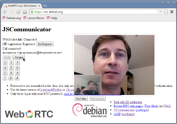Open the FAQ link
This screenshot has height=124, width=177.
coord(167,106)
